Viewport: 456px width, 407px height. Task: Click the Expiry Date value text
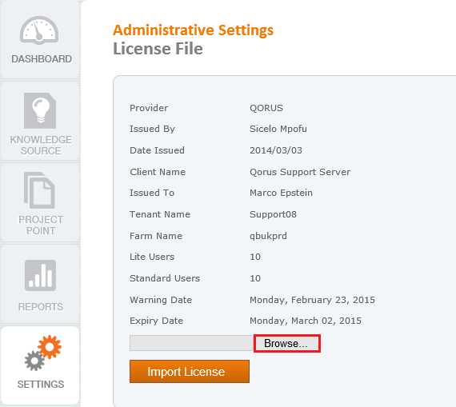pyautogui.click(x=306, y=321)
